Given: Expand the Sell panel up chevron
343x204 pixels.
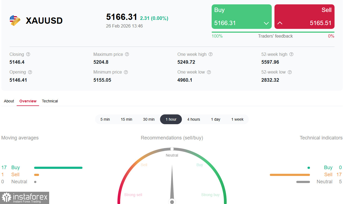Looking at the screenshot, I should click(280, 23).
